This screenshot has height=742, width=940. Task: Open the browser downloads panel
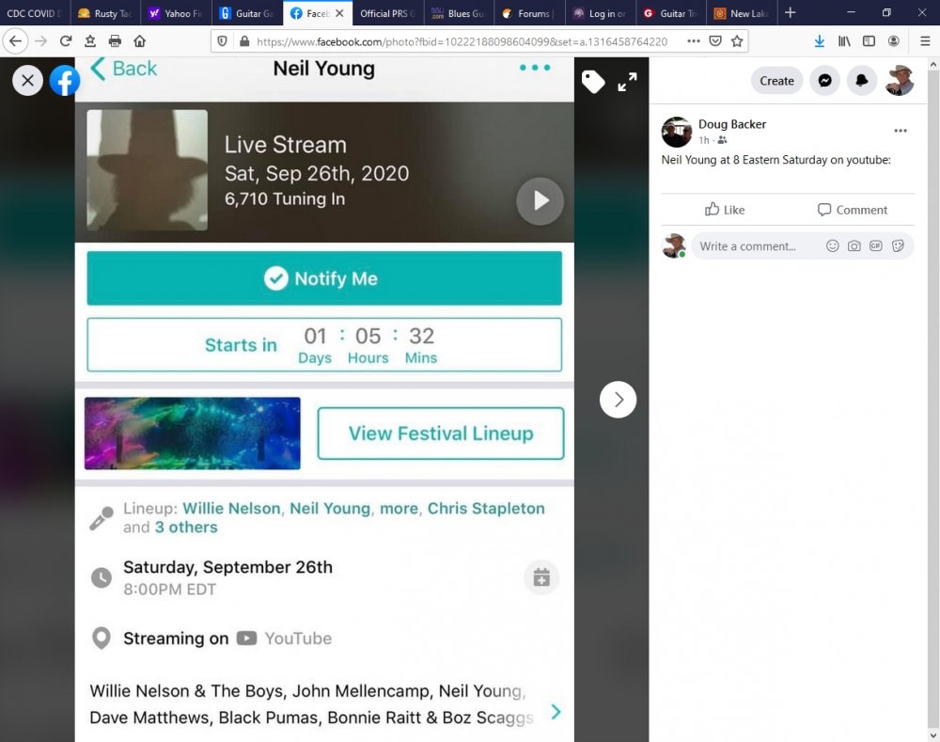pos(819,40)
